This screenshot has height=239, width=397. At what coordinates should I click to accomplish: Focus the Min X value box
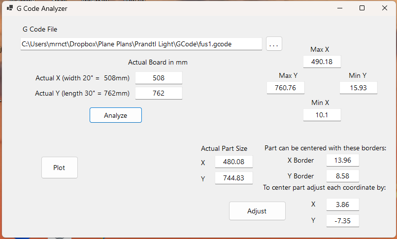point(322,115)
